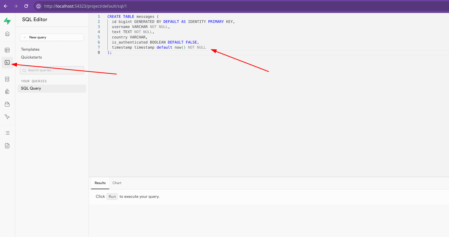
Task: Click the 'text TEXT NOT NULL' line
Action: (133, 32)
